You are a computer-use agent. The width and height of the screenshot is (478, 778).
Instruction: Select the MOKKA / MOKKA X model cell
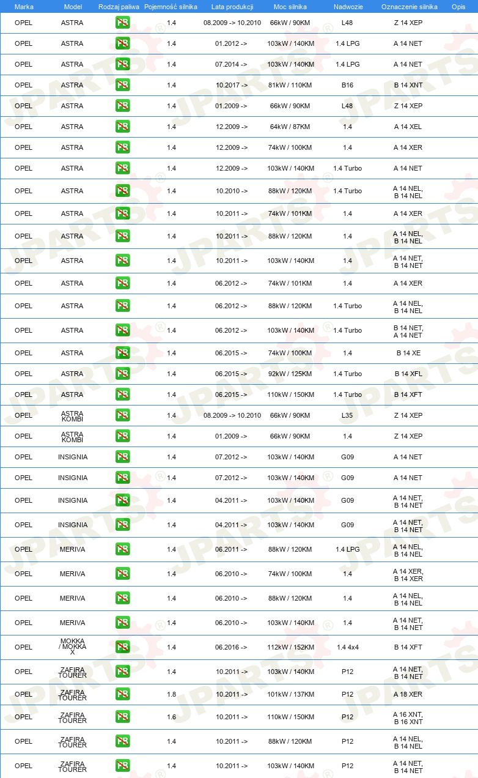click(73, 647)
